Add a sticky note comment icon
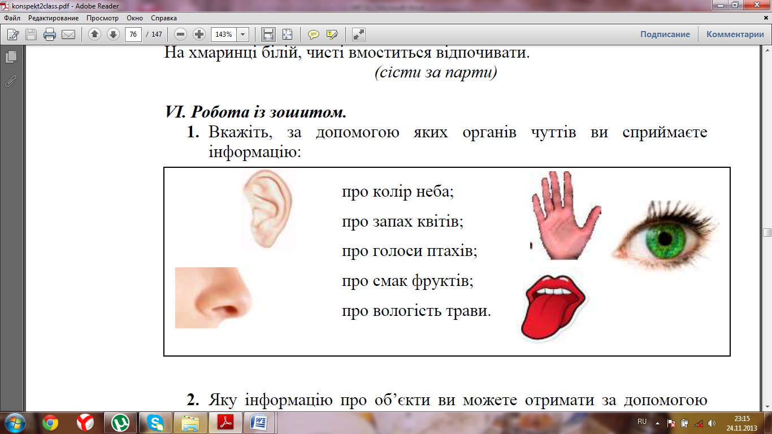Image resolution: width=772 pixels, height=434 pixels. point(313,34)
